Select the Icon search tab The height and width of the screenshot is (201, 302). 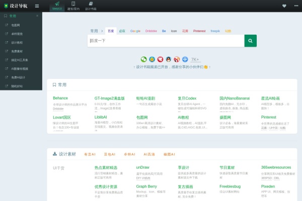(x=174, y=31)
